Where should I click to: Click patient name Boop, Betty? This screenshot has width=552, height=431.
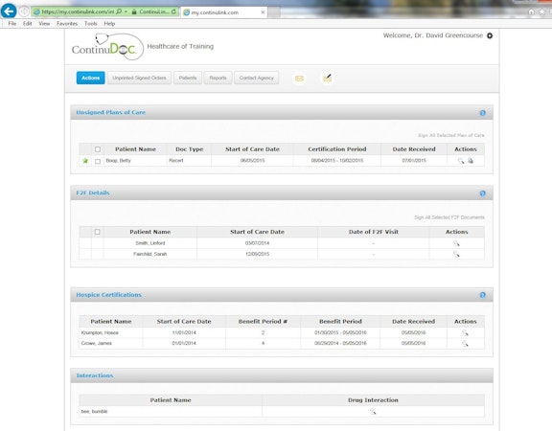tap(118, 161)
